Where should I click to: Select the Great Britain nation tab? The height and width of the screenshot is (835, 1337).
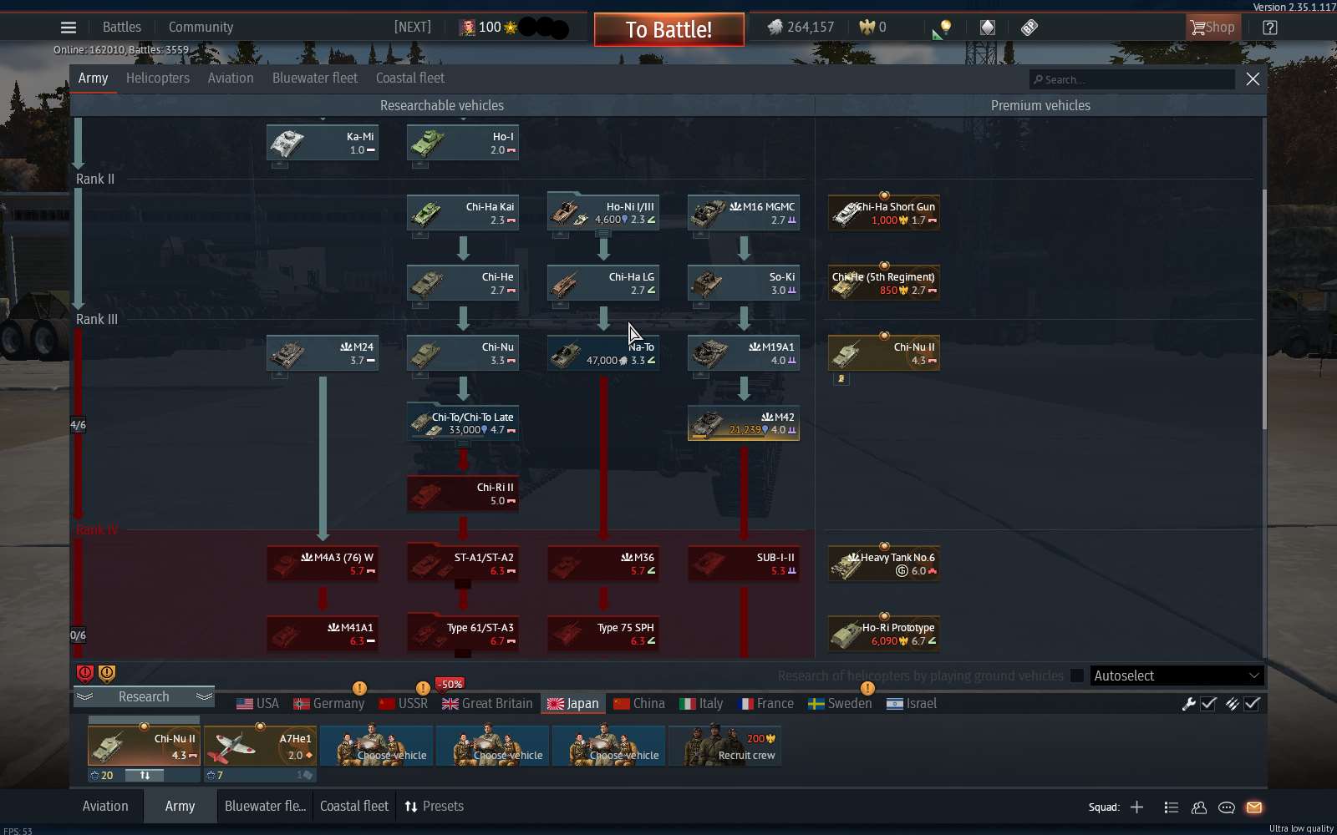pos(487,704)
